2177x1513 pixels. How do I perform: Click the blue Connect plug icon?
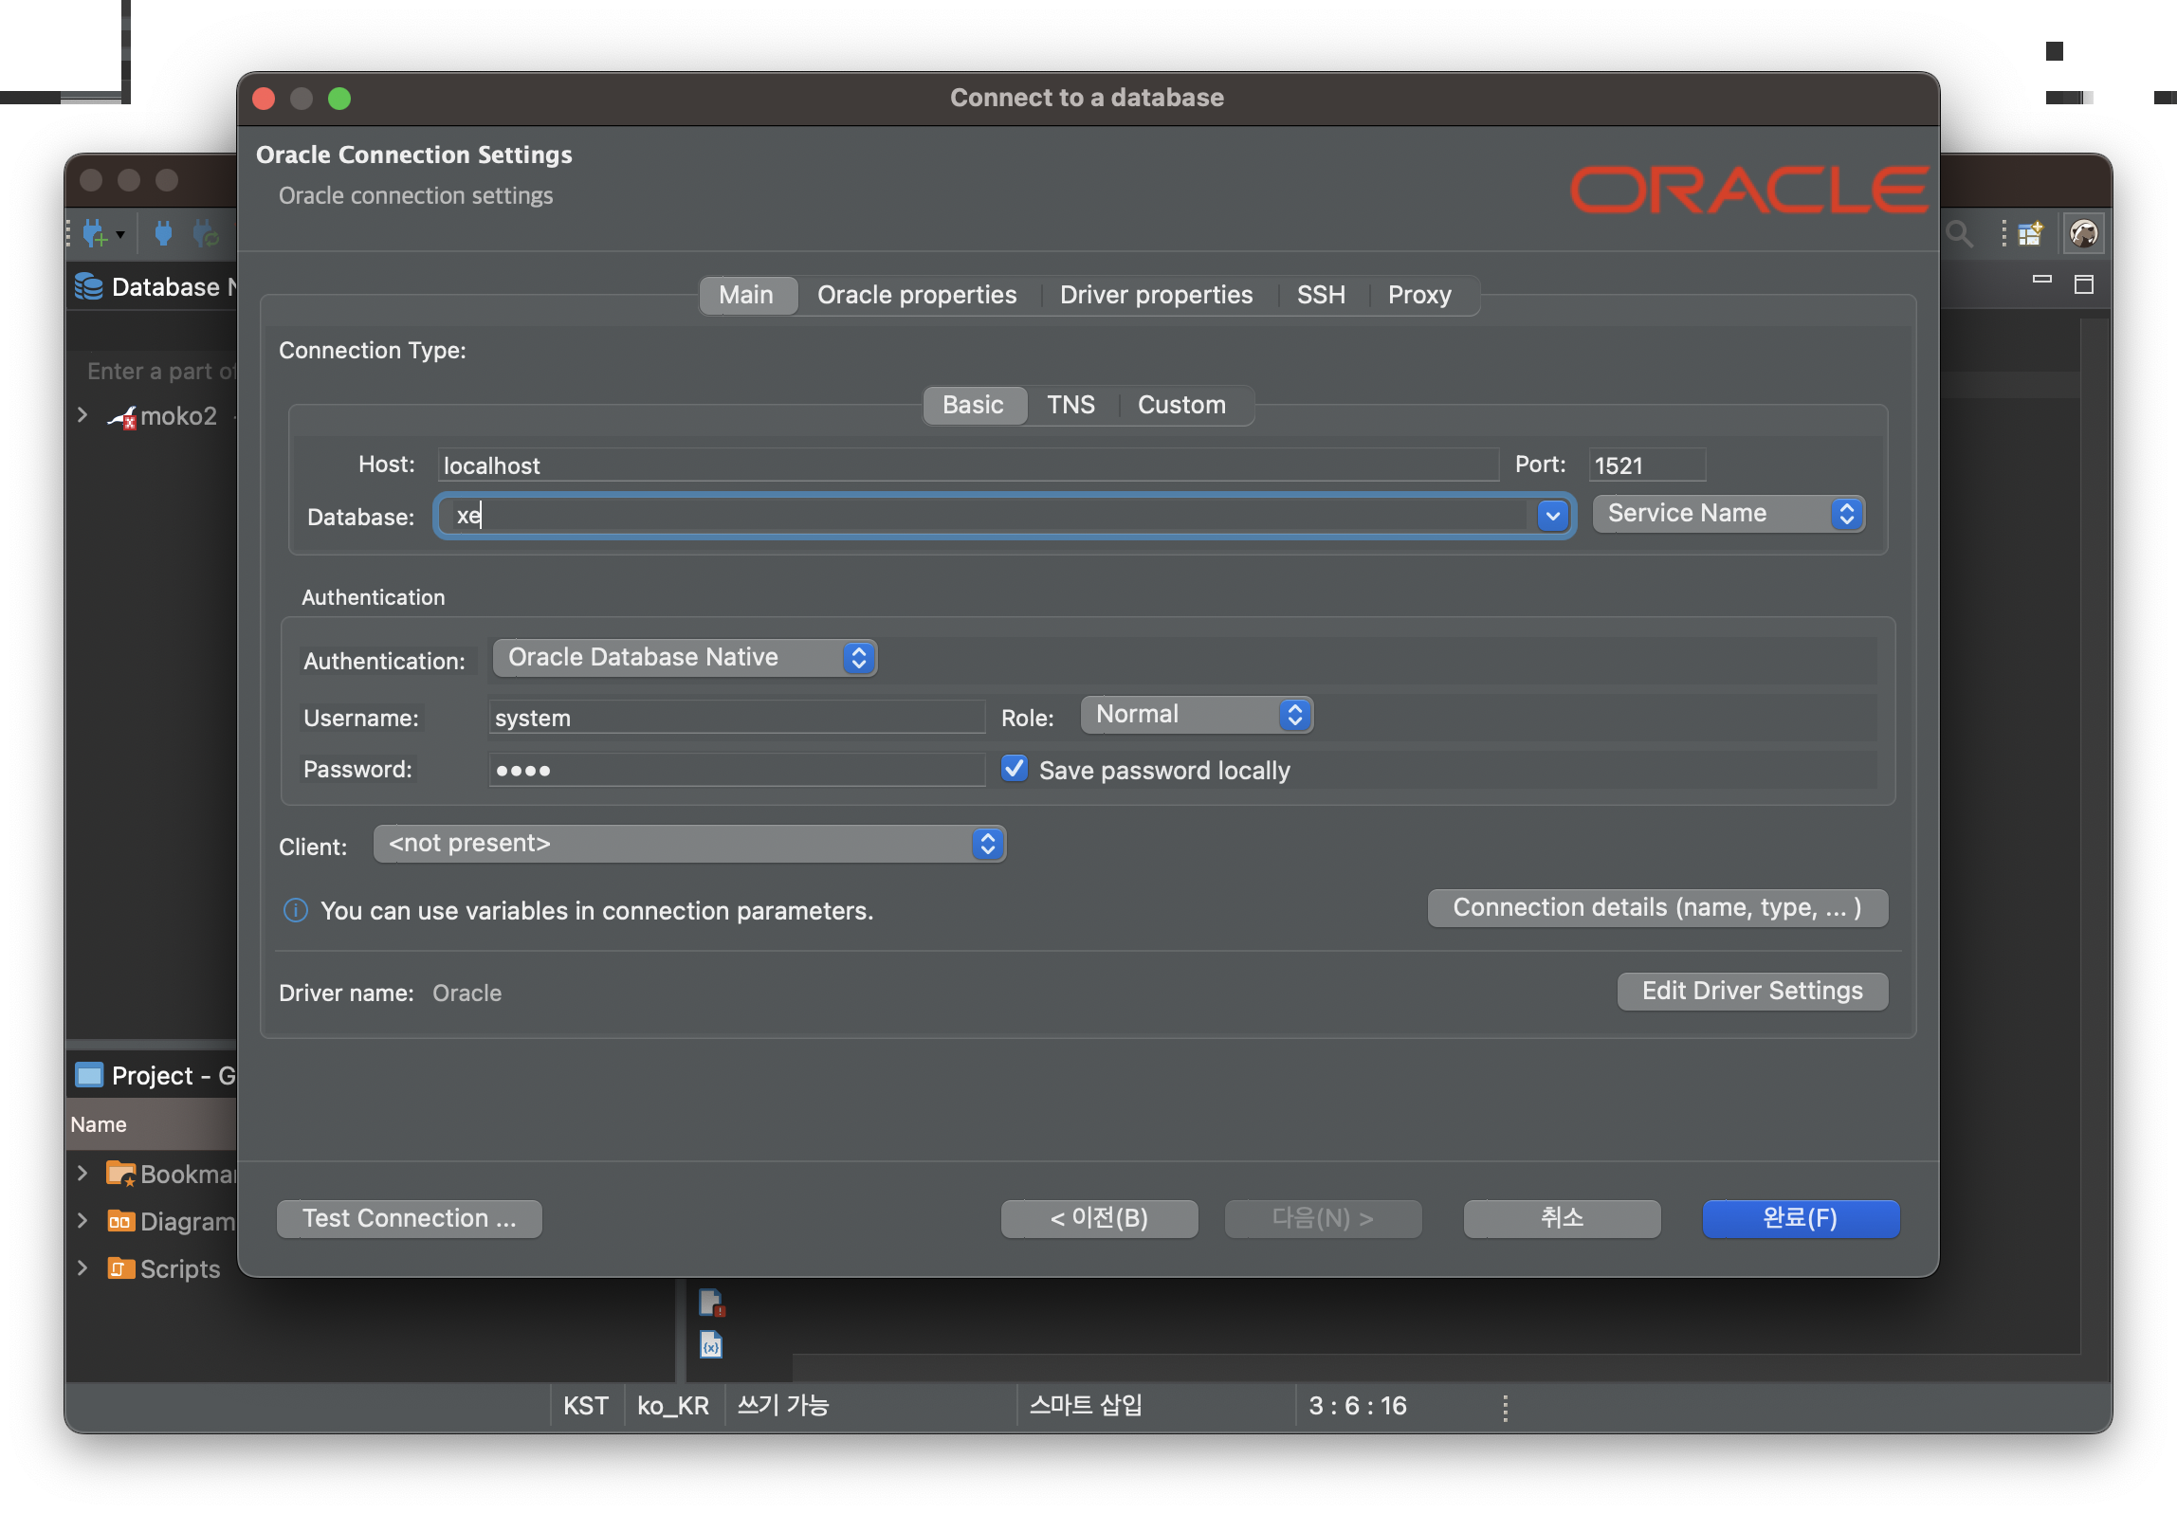pos(163,233)
